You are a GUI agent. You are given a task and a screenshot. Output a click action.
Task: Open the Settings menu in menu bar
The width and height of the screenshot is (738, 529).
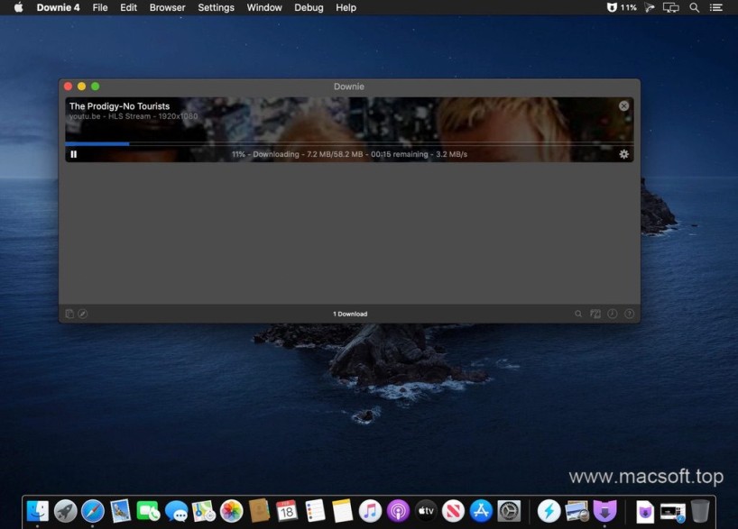(x=216, y=7)
